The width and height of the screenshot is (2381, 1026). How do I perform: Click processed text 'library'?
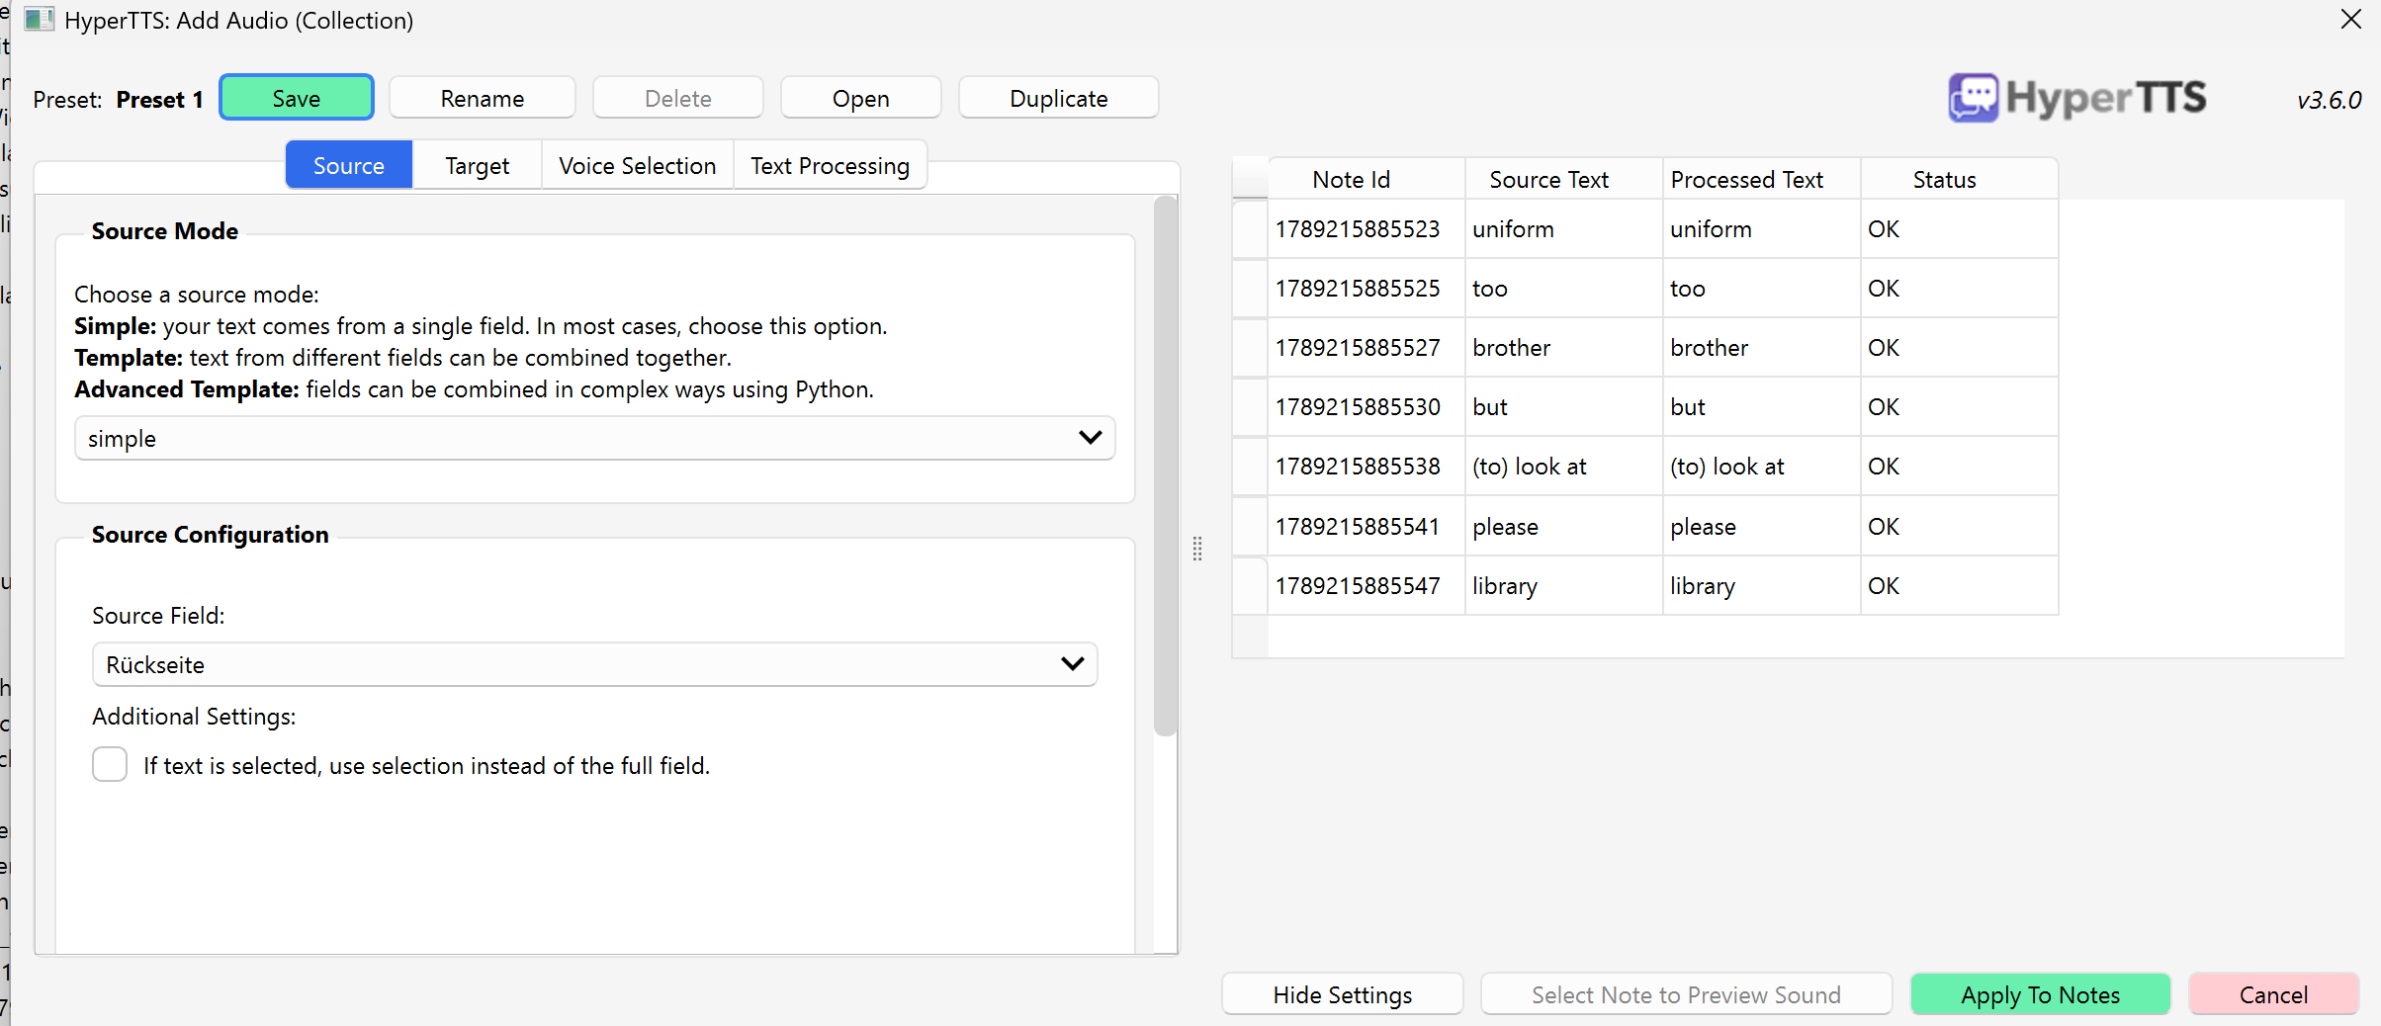coord(1762,585)
